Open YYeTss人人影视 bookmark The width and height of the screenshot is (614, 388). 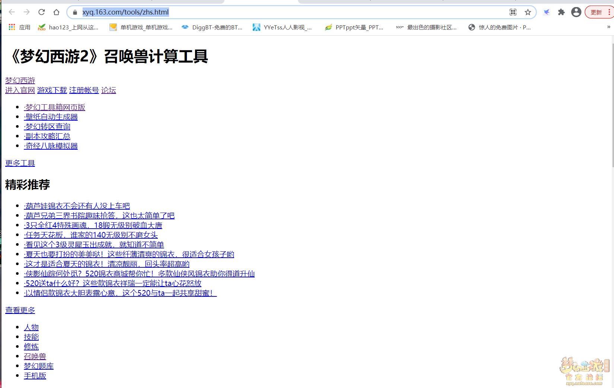point(282,27)
